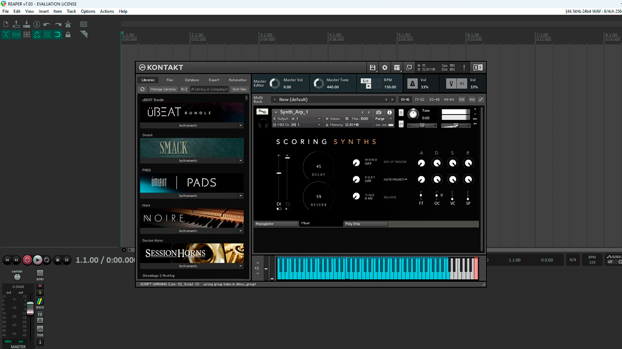This screenshot has height=349, width=622.
Task: Adjust the master track volume fader
Action: pos(30,308)
